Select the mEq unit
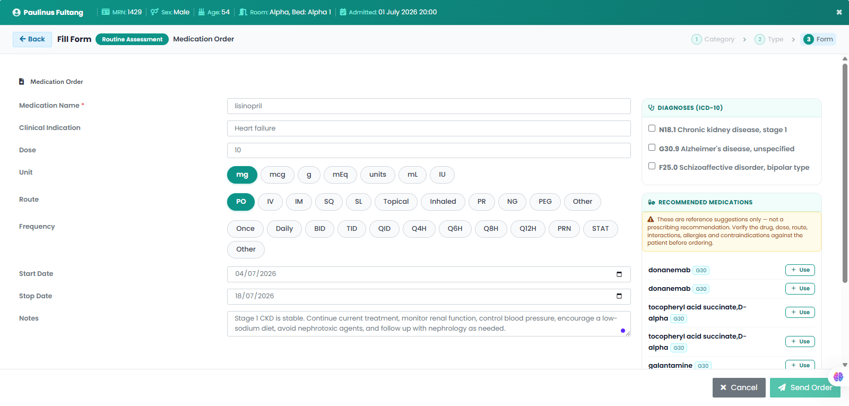This screenshot has width=849, height=406. pos(340,175)
